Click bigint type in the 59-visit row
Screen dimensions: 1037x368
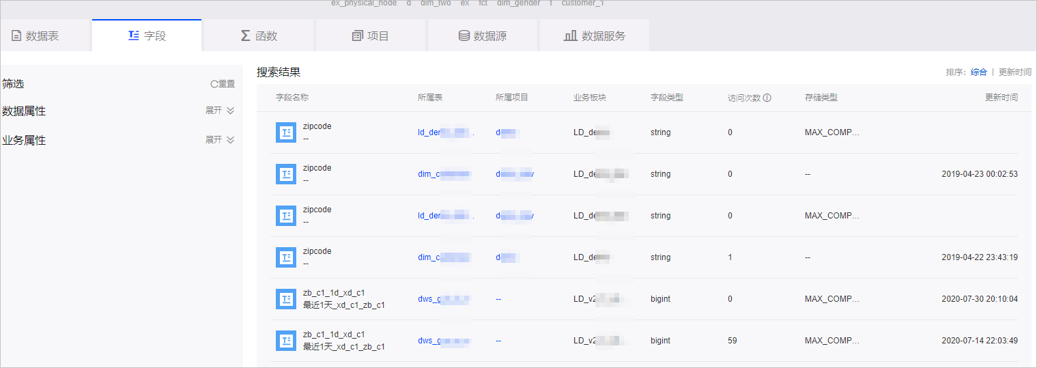tap(660, 341)
